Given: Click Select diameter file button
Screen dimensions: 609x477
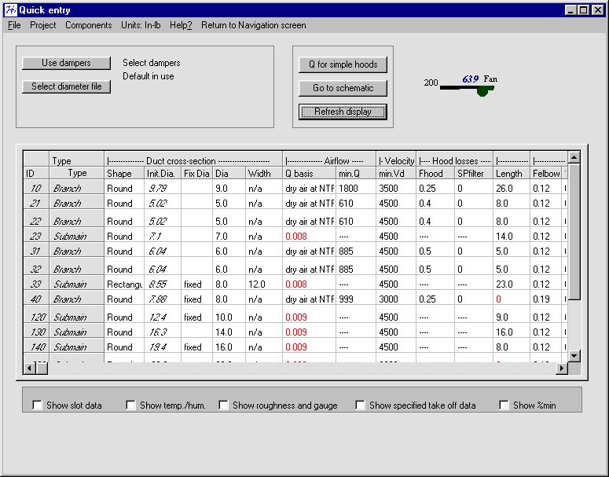Looking at the screenshot, I should tap(66, 86).
